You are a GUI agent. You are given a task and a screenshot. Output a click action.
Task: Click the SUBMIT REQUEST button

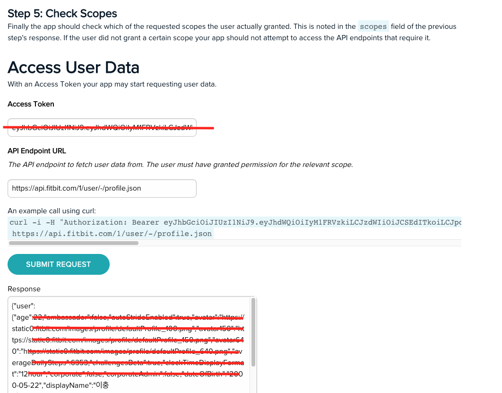59,264
